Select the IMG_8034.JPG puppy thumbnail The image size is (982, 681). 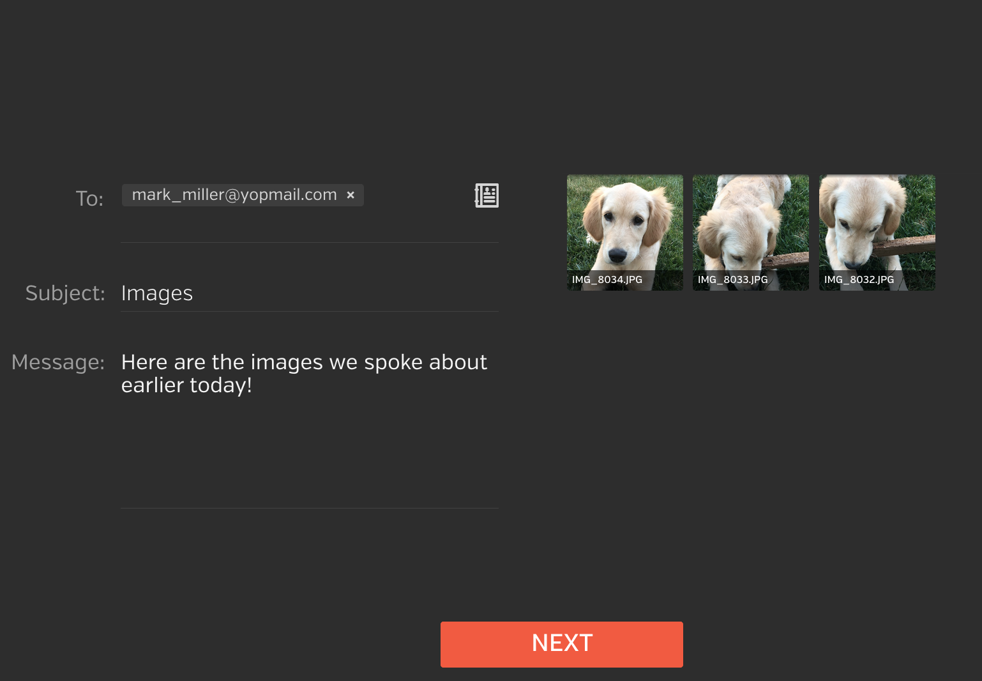point(625,233)
